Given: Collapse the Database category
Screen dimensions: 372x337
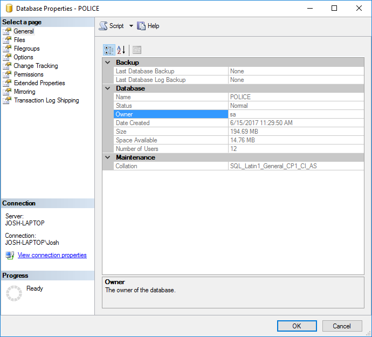Looking at the screenshot, I should 108,88.
